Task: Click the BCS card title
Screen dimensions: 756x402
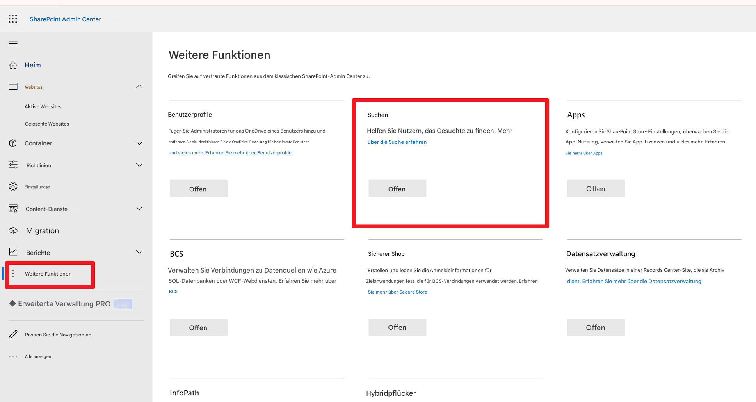Action: (176, 254)
